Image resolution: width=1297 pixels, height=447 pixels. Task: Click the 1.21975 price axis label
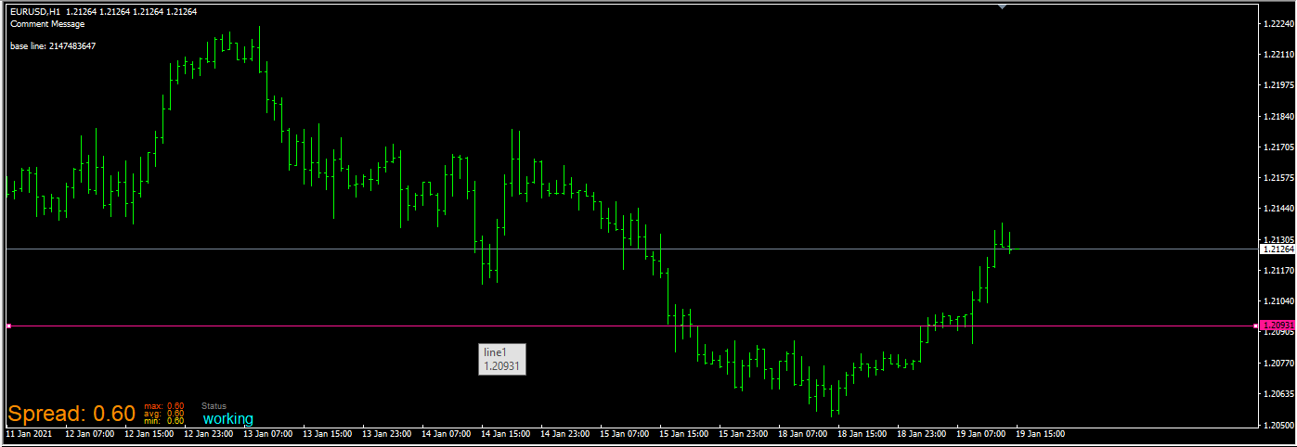click(x=1278, y=86)
